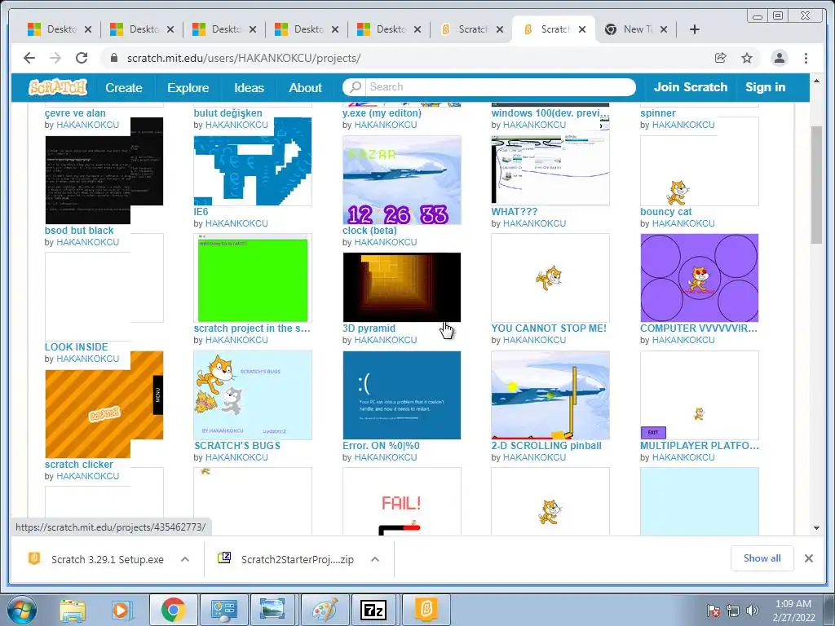Close the active Scratch tab
Image resolution: width=835 pixels, height=626 pixels.
pyautogui.click(x=582, y=29)
